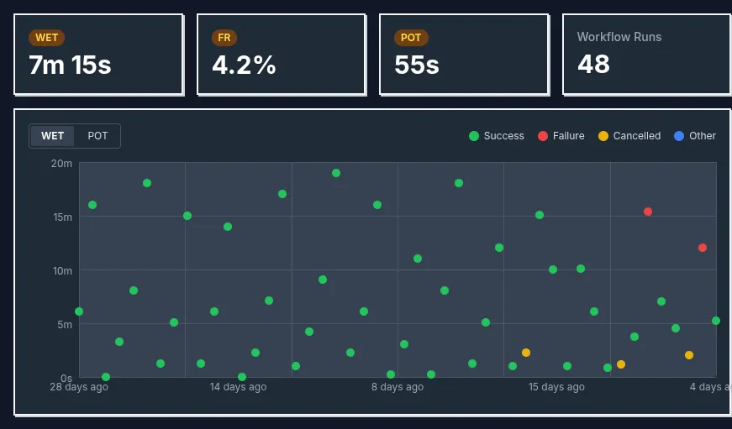Click the red Failure legend dot
The height and width of the screenshot is (429, 732).
[543, 136]
